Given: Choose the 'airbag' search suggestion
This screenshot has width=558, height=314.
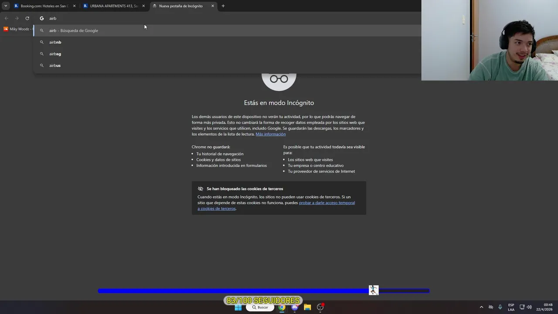Looking at the screenshot, I should tap(228, 54).
